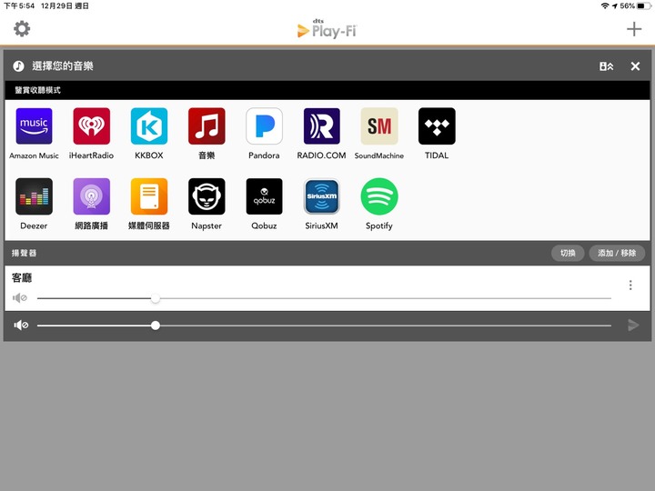Close the music selection panel
Screen dimensions: 655x491
point(635,66)
